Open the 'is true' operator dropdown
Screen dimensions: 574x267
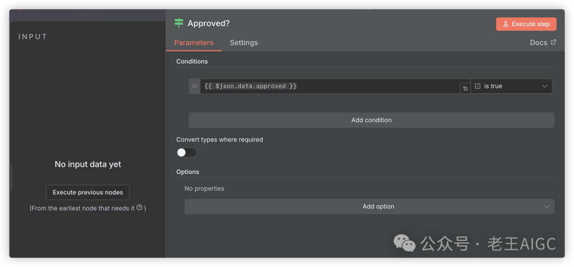coord(511,86)
